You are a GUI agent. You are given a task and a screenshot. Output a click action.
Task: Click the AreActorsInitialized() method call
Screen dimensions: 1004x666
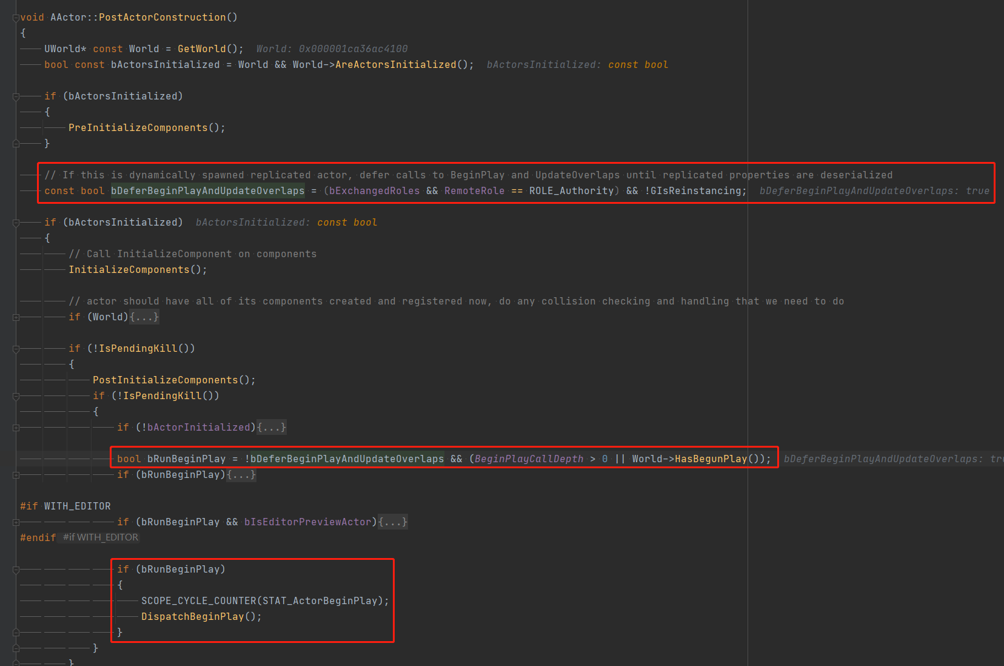point(395,65)
